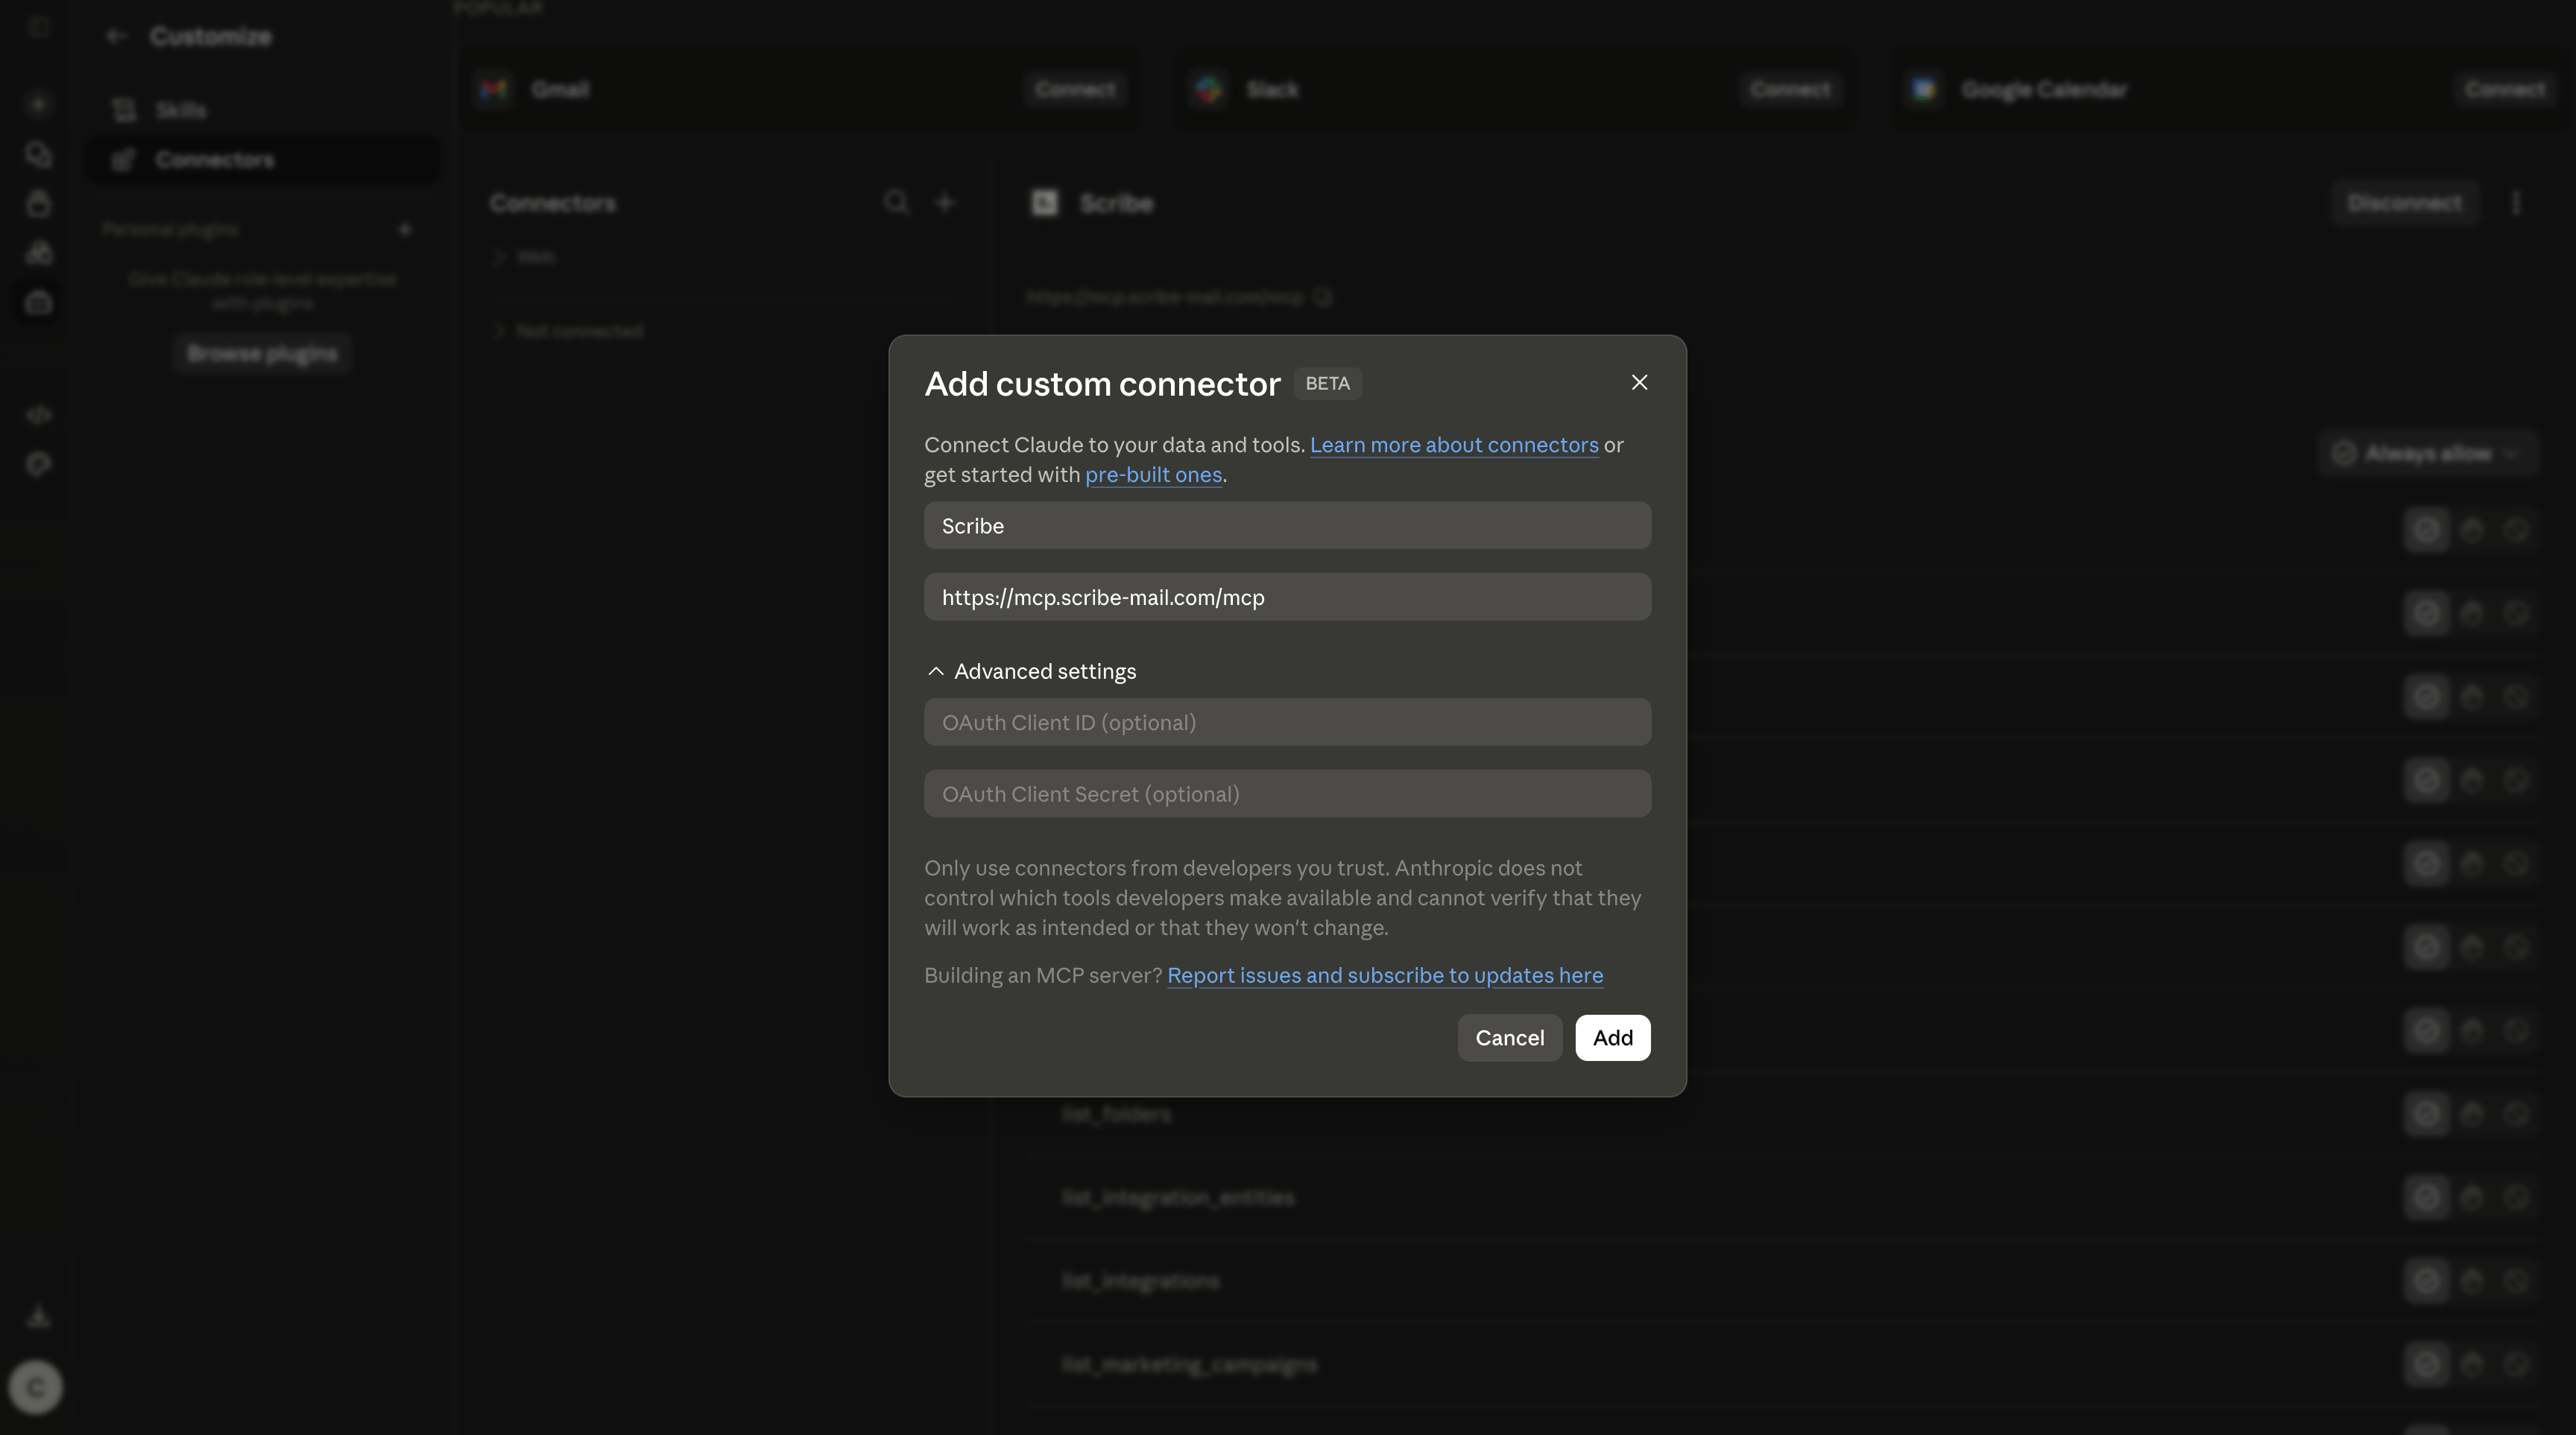The image size is (2576, 1435).
Task: Disconnect the Scribe connector
Action: click(2405, 203)
